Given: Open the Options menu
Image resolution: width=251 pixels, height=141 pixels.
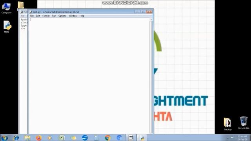Looking at the screenshot, I should (62, 16).
